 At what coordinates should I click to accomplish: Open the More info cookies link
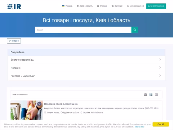coord(139,127)
